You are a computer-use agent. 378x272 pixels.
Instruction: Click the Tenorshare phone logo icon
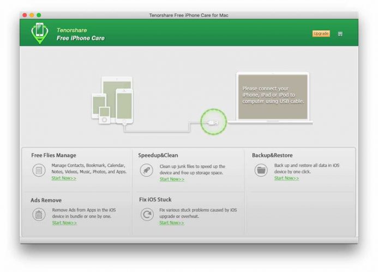(x=39, y=33)
